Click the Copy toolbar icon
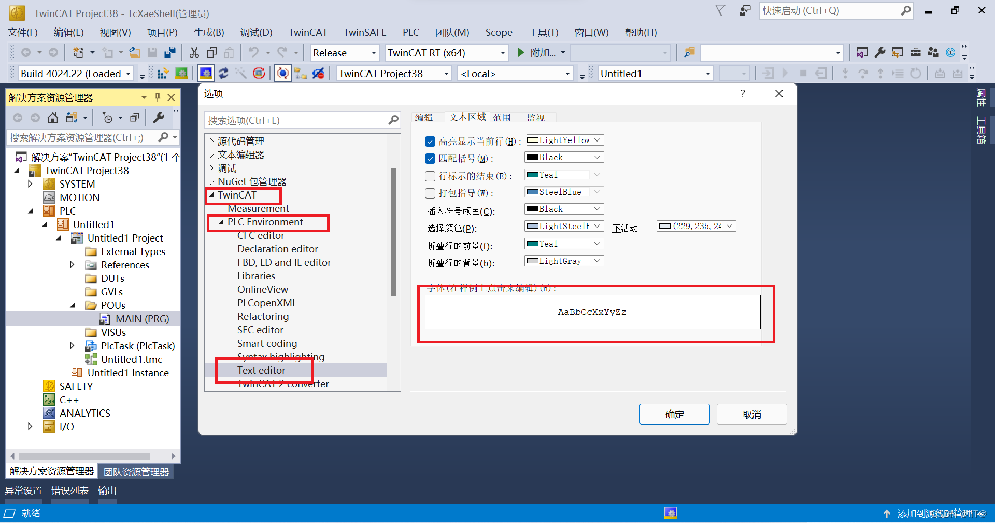Viewport: 995px width, 523px height. click(x=212, y=52)
